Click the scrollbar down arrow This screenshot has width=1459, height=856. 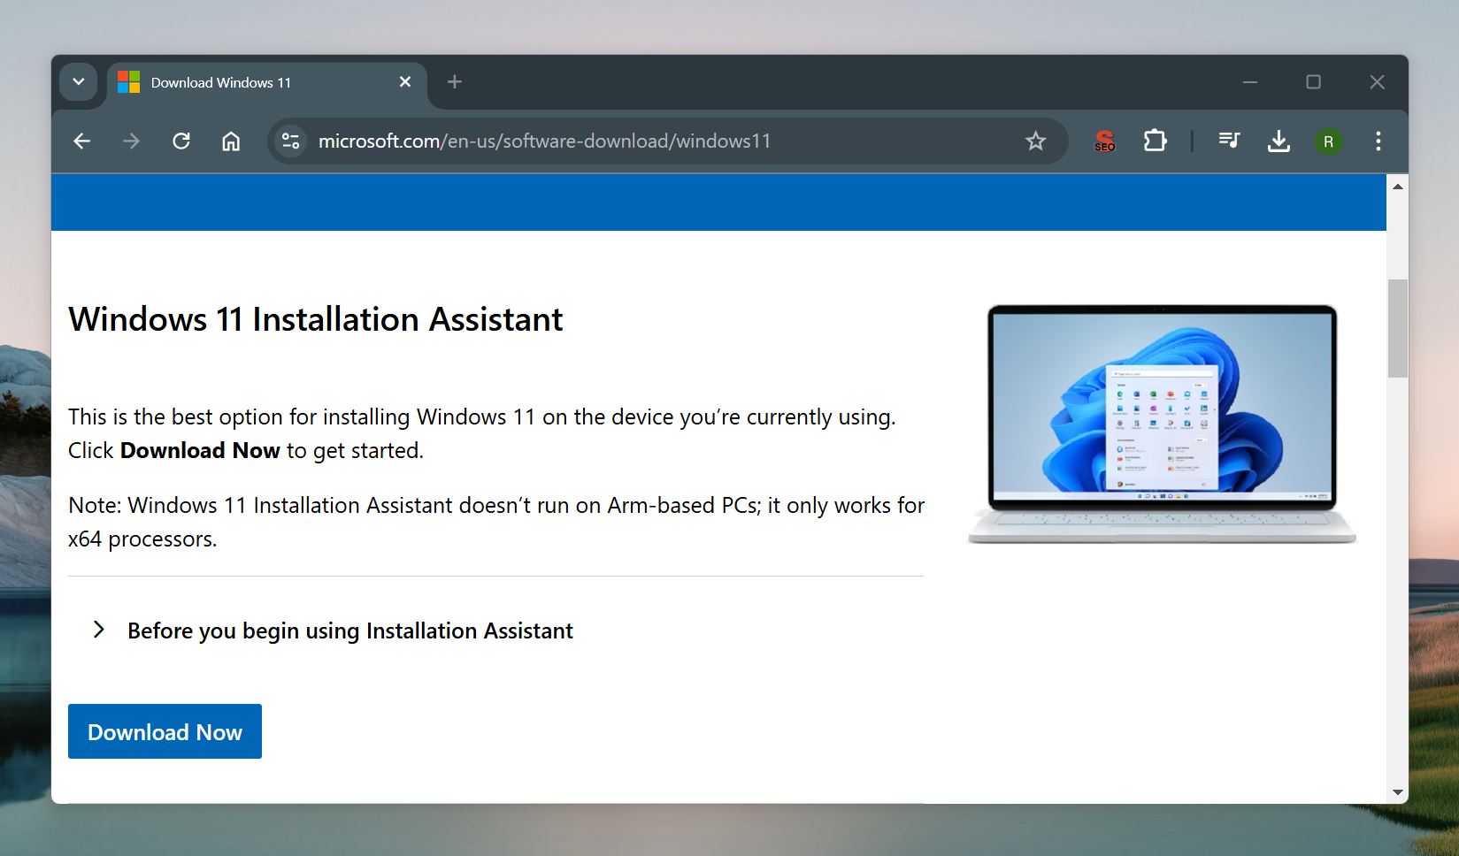pyautogui.click(x=1397, y=792)
